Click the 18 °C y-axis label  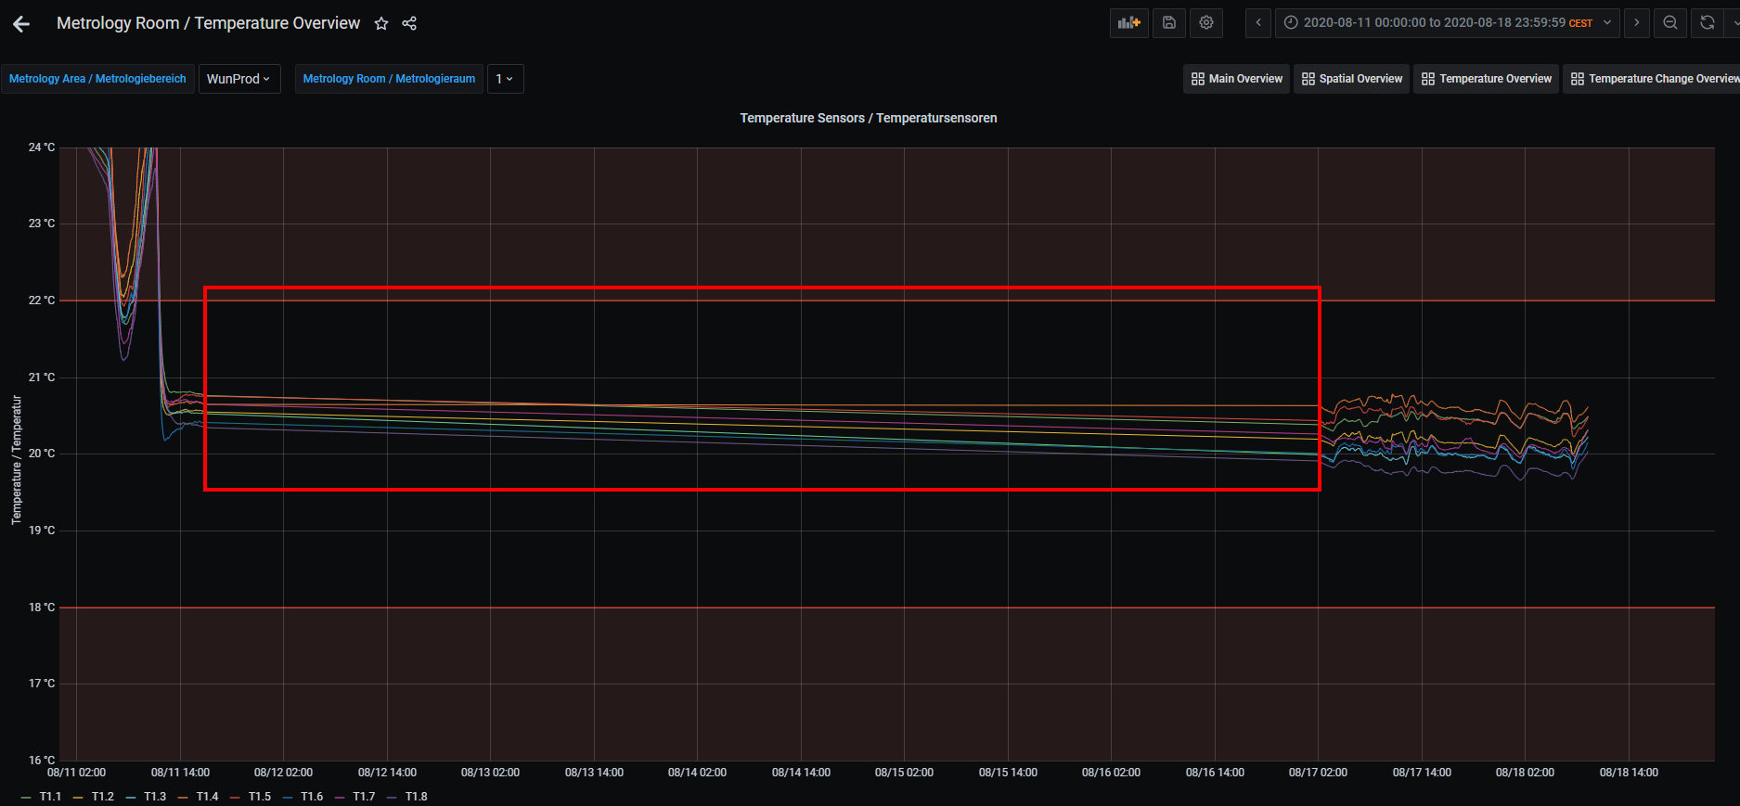click(x=42, y=608)
